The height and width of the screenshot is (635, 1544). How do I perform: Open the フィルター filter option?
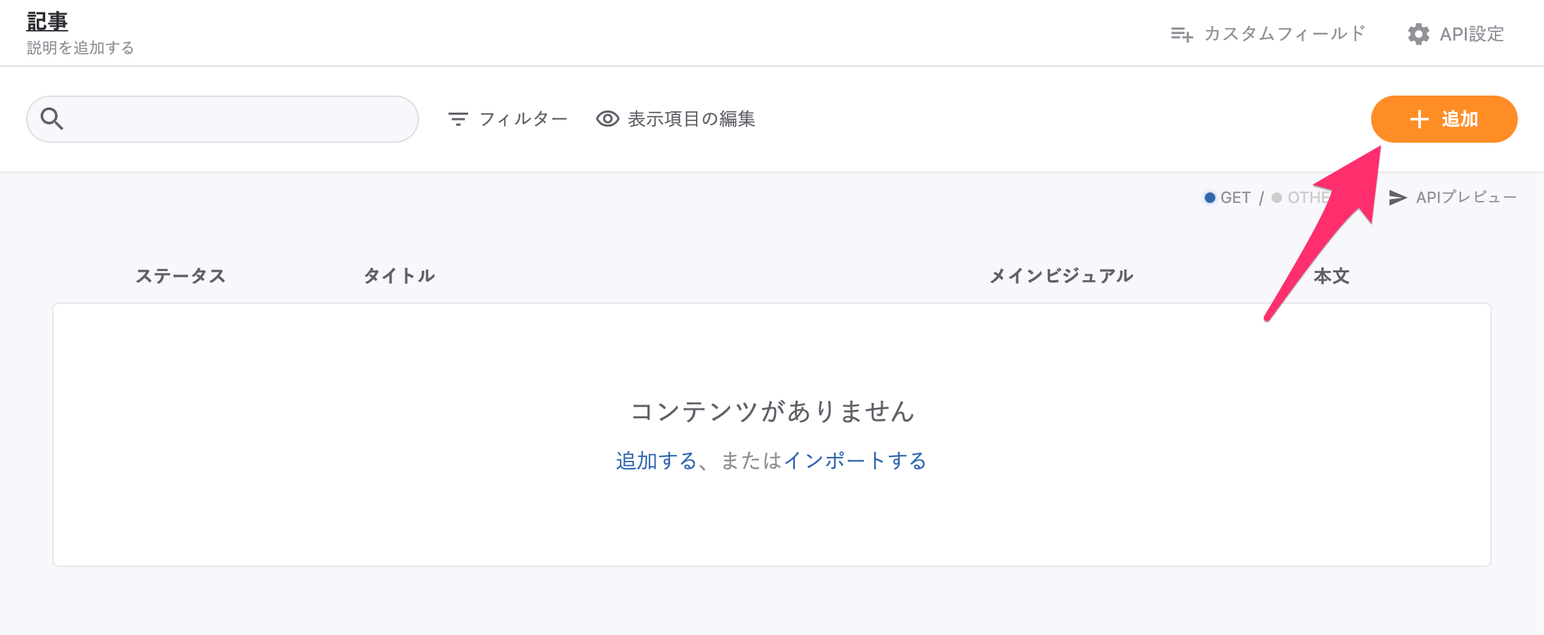[523, 119]
